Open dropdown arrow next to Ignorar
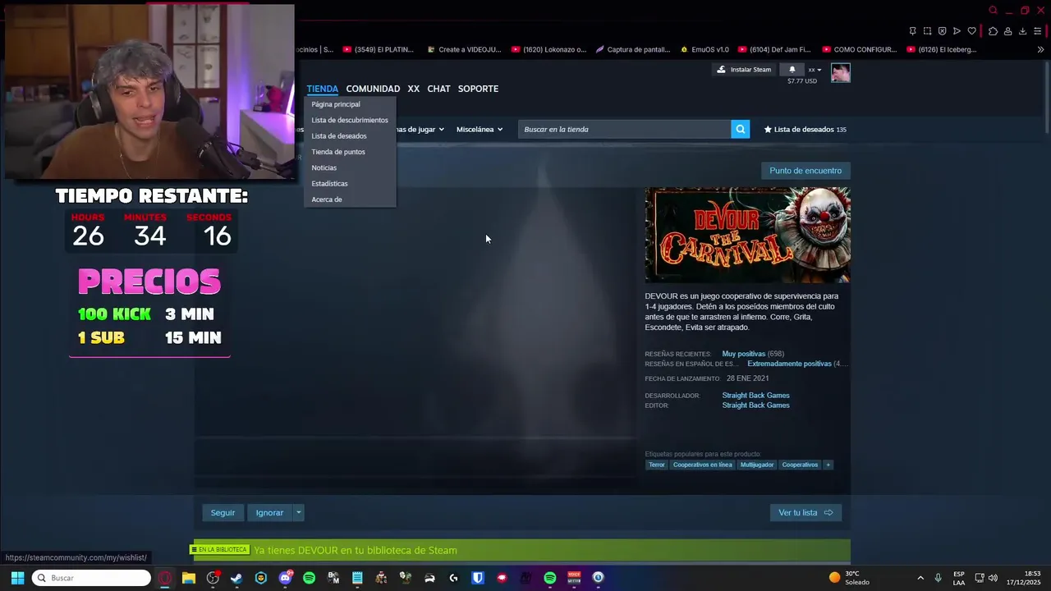The height and width of the screenshot is (591, 1051). tap(298, 512)
